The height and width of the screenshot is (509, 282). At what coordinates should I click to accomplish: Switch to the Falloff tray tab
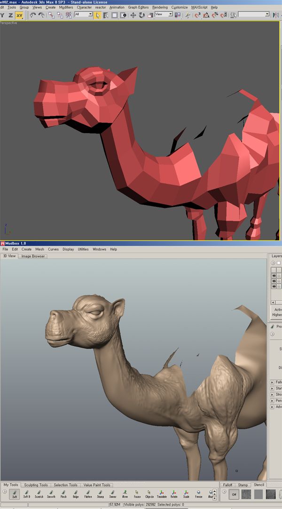click(227, 485)
